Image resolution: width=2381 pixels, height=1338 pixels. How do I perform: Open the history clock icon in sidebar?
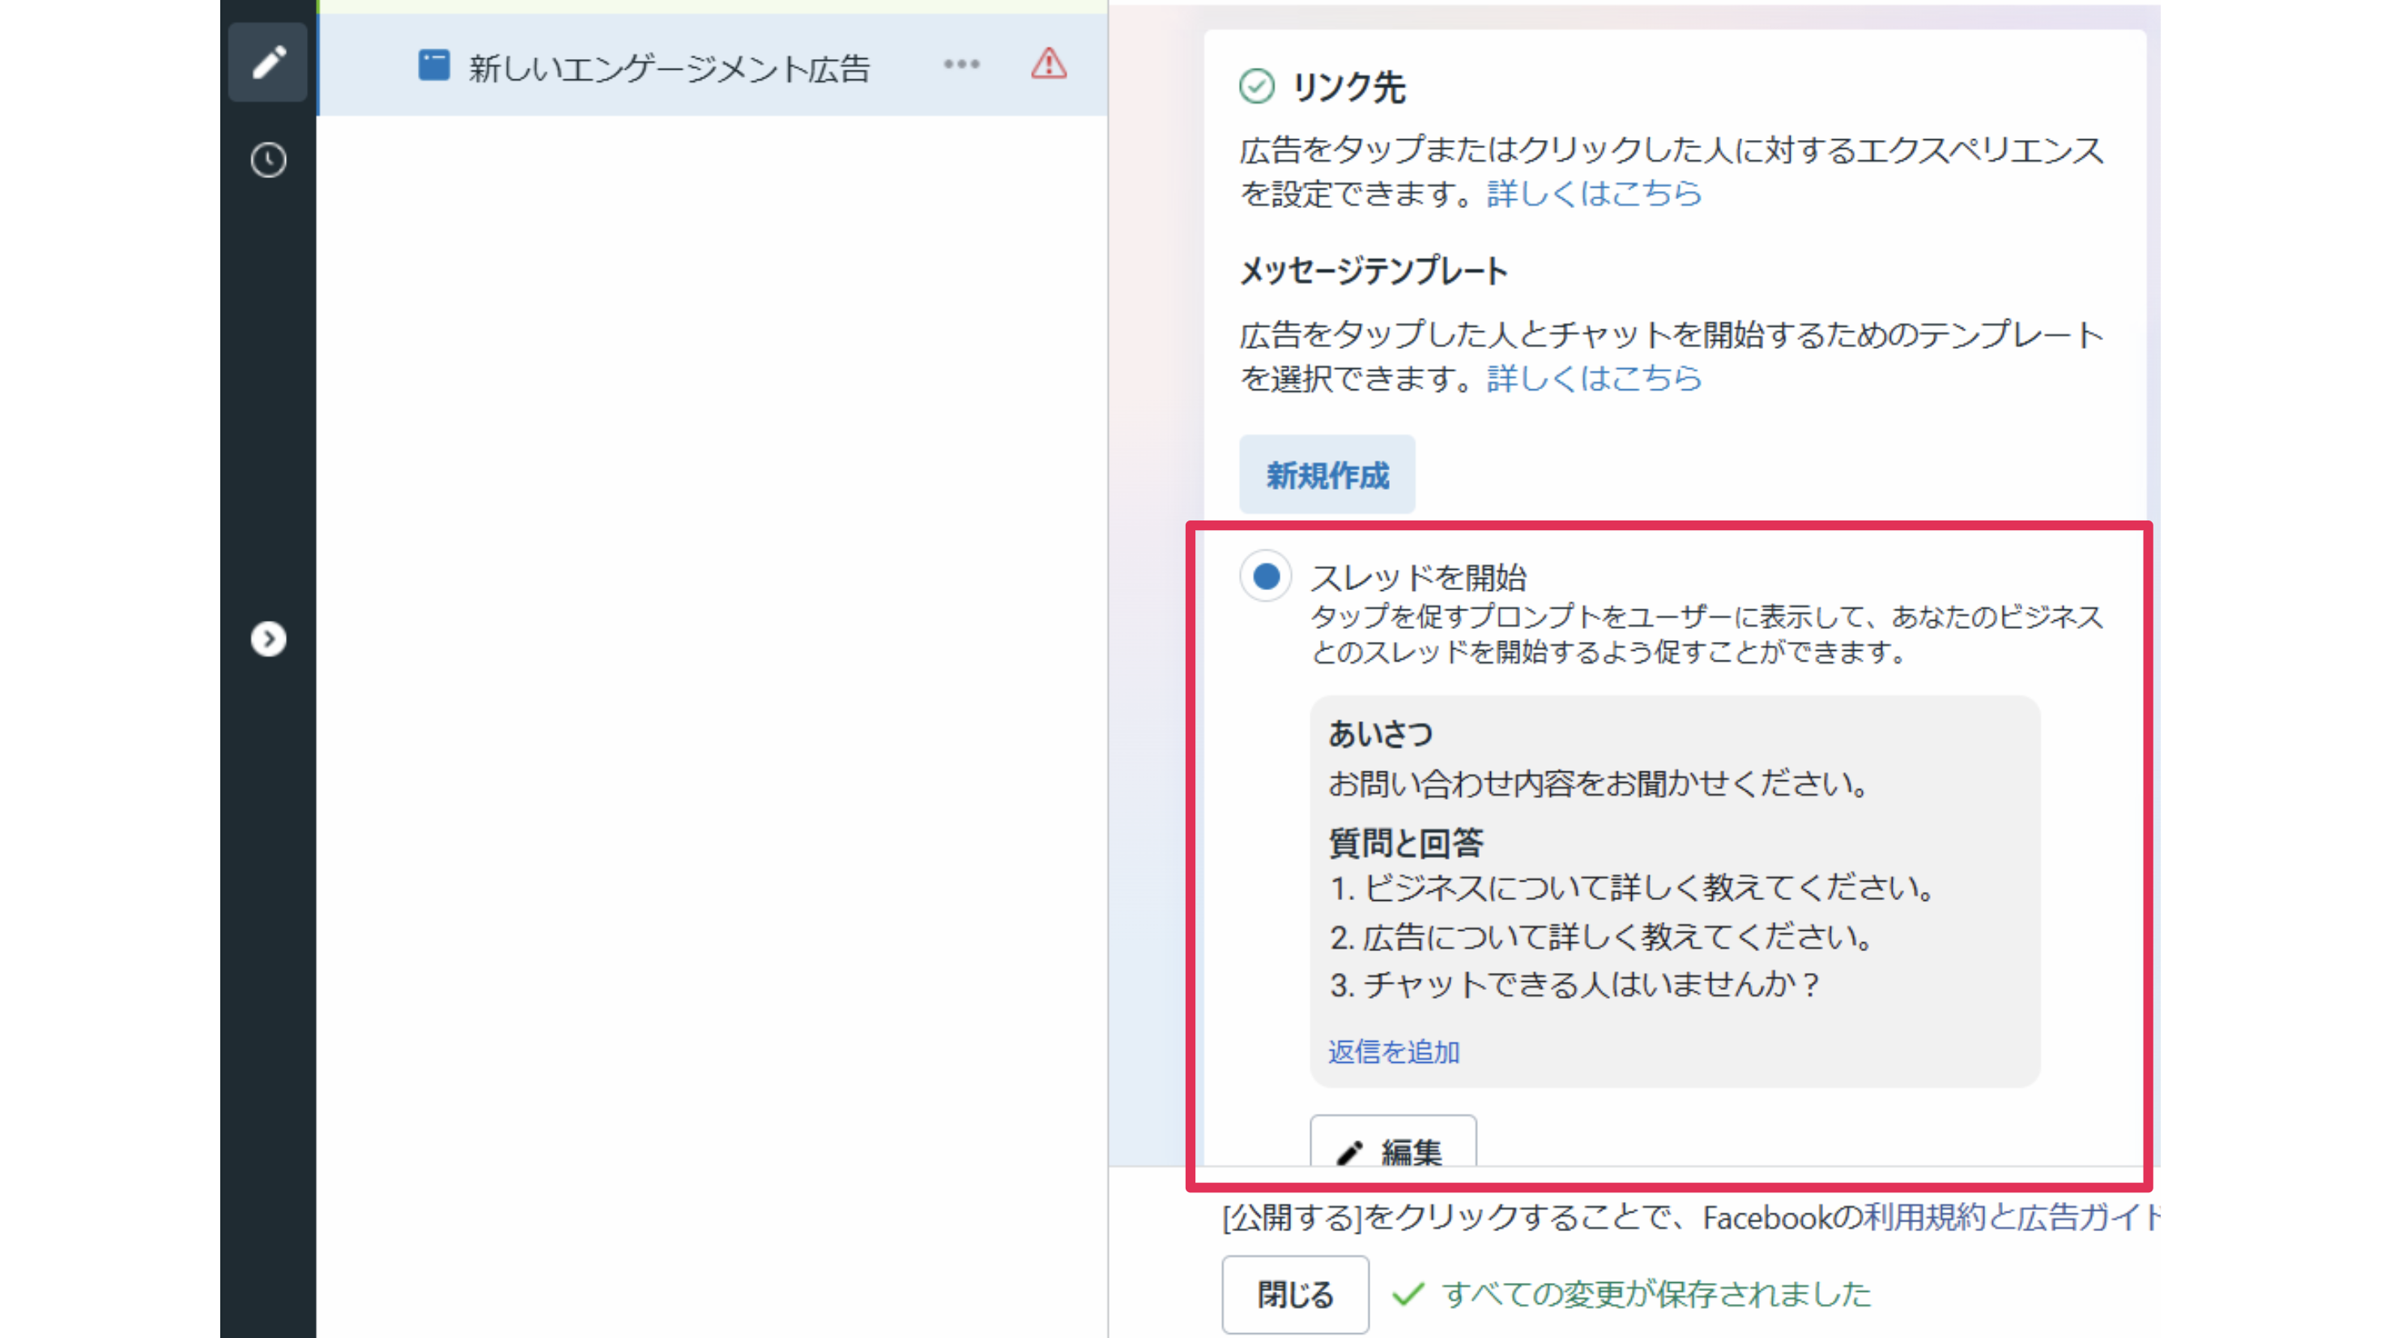[x=268, y=161]
